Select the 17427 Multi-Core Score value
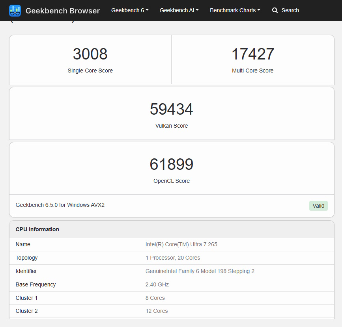The image size is (342, 327). (x=252, y=54)
